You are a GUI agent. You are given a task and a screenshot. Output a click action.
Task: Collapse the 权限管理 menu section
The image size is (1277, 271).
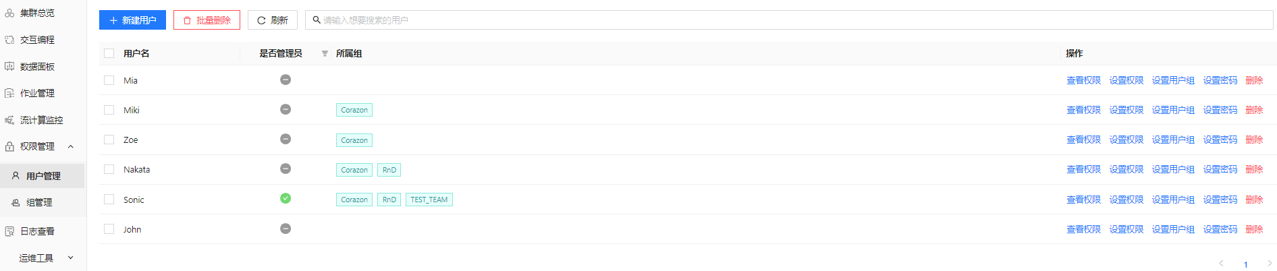(x=71, y=146)
